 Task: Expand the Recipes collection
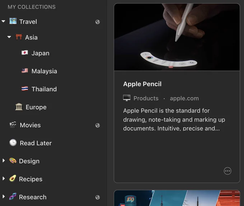pyautogui.click(x=4, y=178)
